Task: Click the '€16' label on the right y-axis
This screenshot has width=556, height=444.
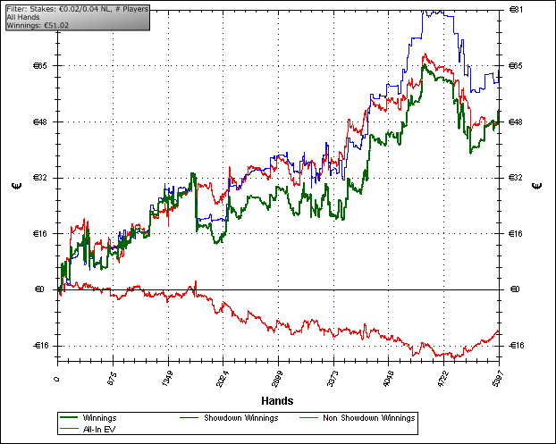Action: (x=516, y=233)
